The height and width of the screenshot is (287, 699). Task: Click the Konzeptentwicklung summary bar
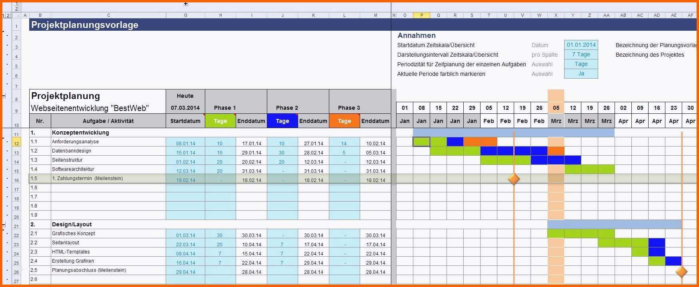[514, 133]
